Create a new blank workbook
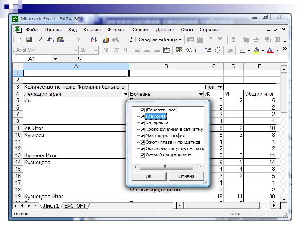Screen dimensions: 300x225 tap(19, 40)
